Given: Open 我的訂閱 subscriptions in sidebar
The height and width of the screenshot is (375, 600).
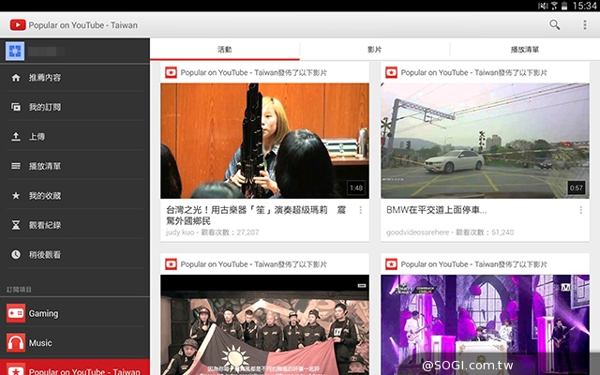Looking at the screenshot, I should (x=44, y=107).
